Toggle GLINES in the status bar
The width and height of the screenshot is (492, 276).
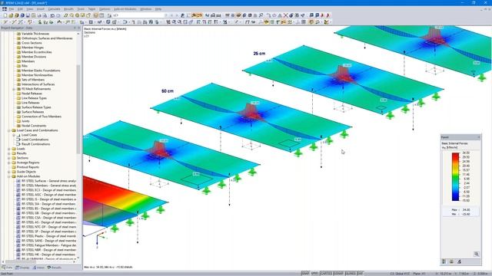tap(351, 274)
